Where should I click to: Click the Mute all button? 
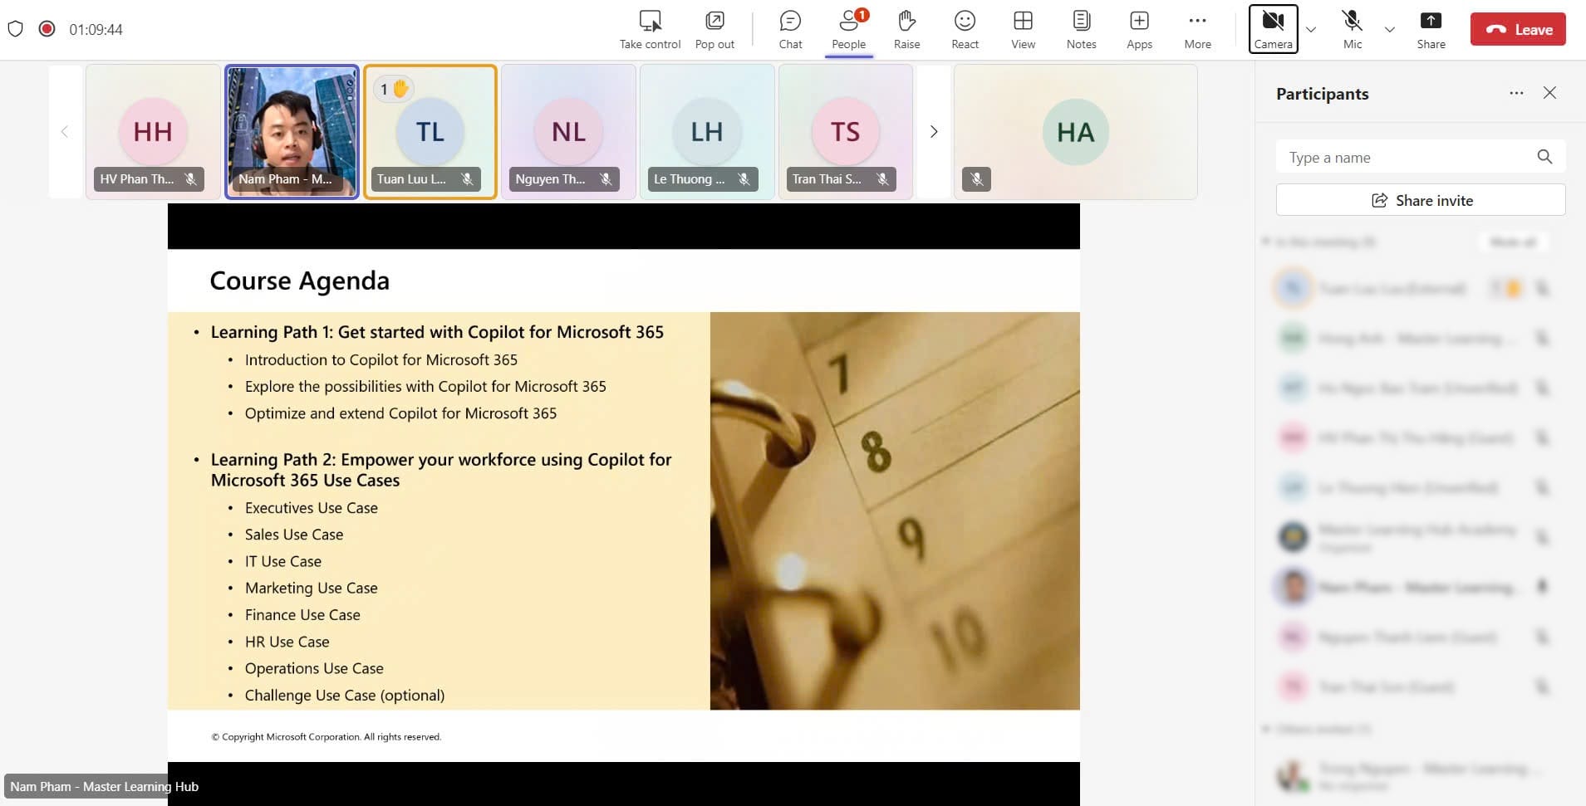pos(1513,242)
